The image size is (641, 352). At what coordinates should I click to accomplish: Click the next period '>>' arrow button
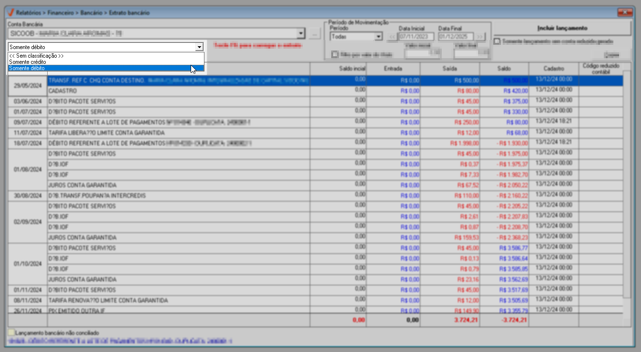pyautogui.click(x=479, y=37)
